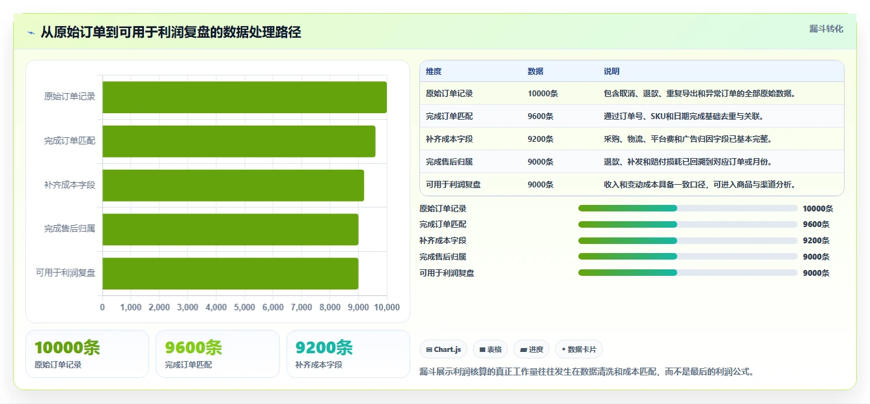Open the 10000条 原始订单记录 data card
The image size is (870, 404).
87,354
